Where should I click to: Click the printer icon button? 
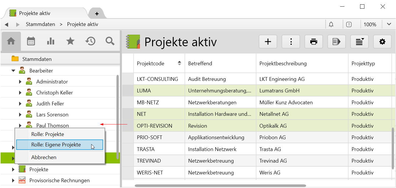pyautogui.click(x=314, y=42)
